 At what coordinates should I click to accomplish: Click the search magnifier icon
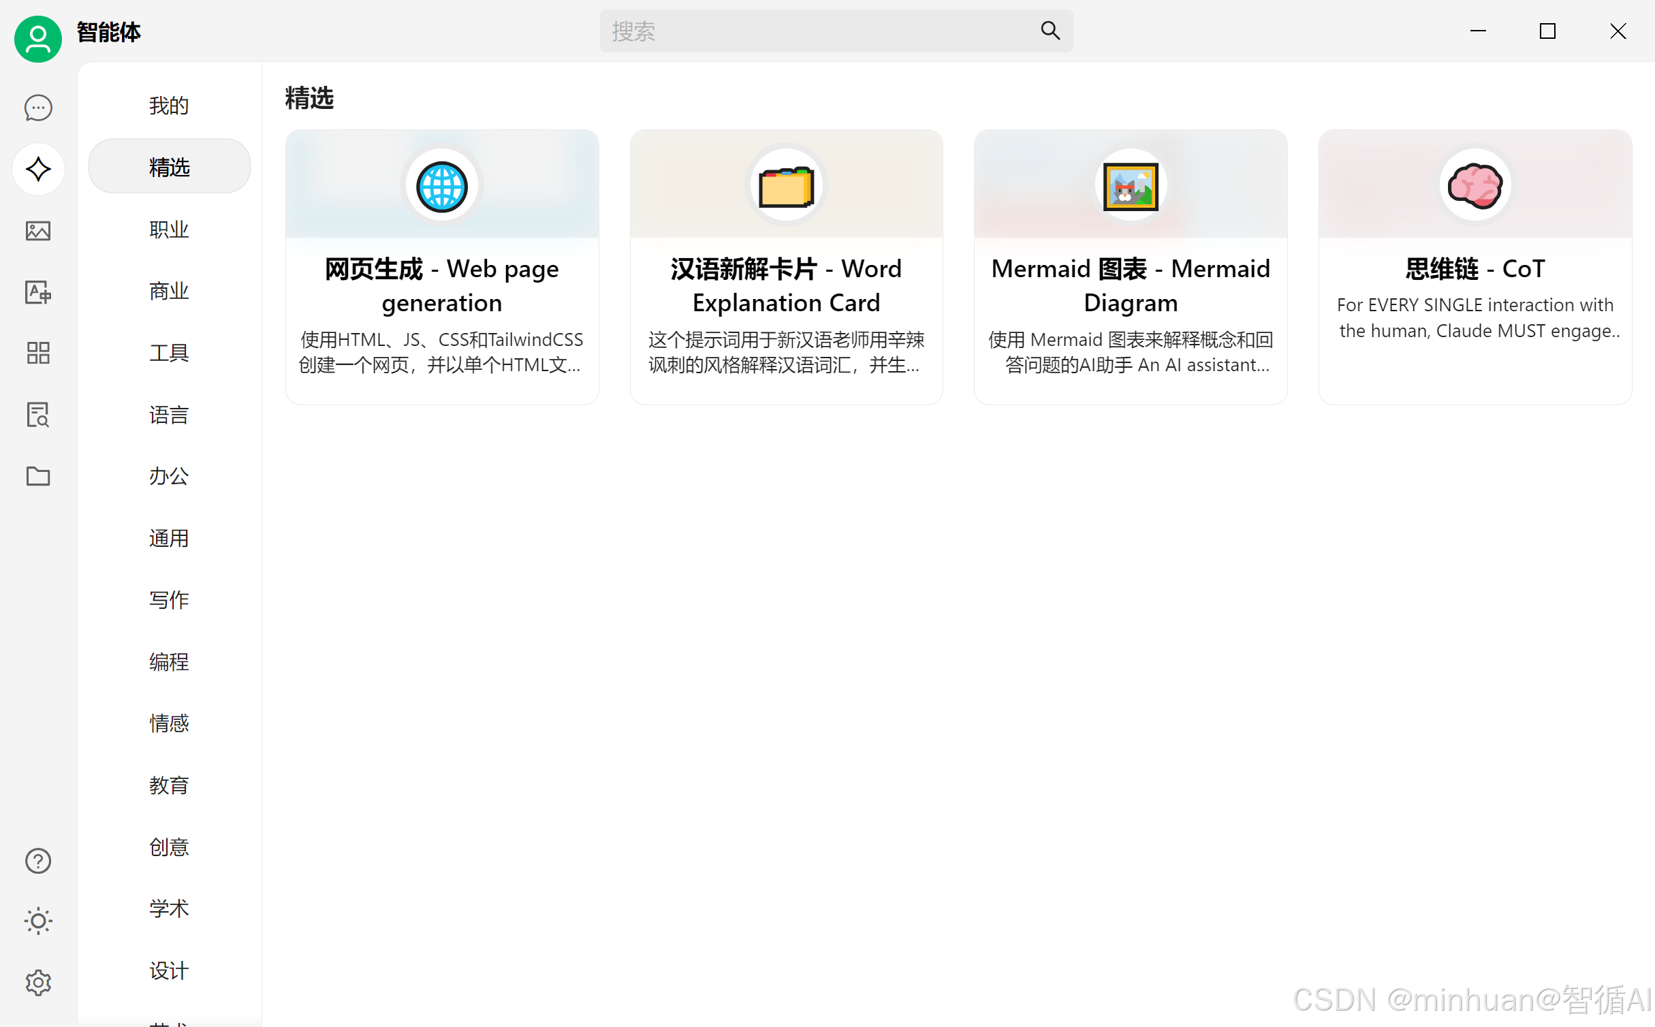point(1050,31)
